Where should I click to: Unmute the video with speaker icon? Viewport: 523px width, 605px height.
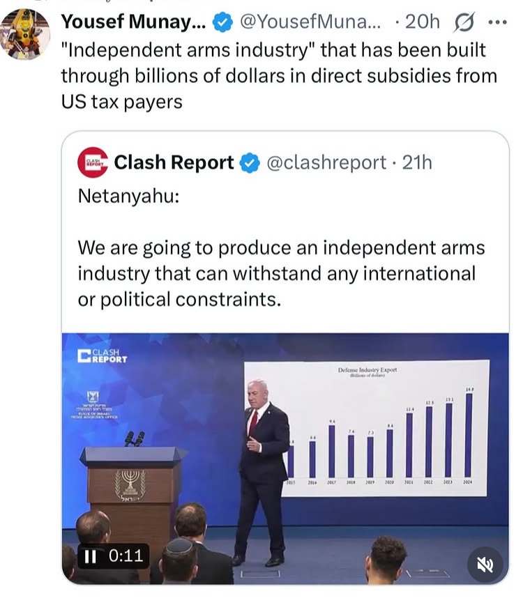point(485,563)
